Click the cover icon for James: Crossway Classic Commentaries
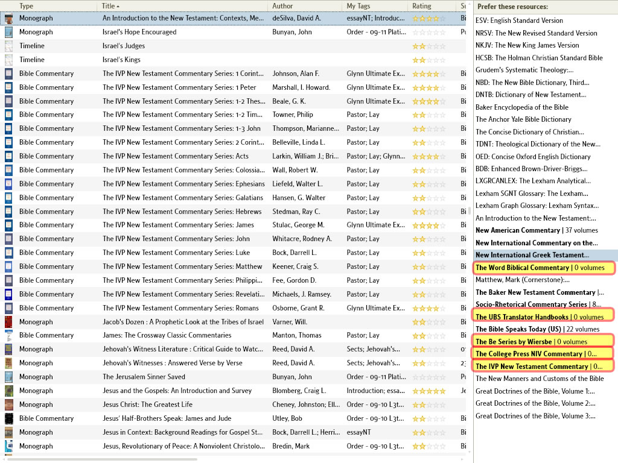Image resolution: width=618 pixels, height=463 pixels. tap(8, 335)
